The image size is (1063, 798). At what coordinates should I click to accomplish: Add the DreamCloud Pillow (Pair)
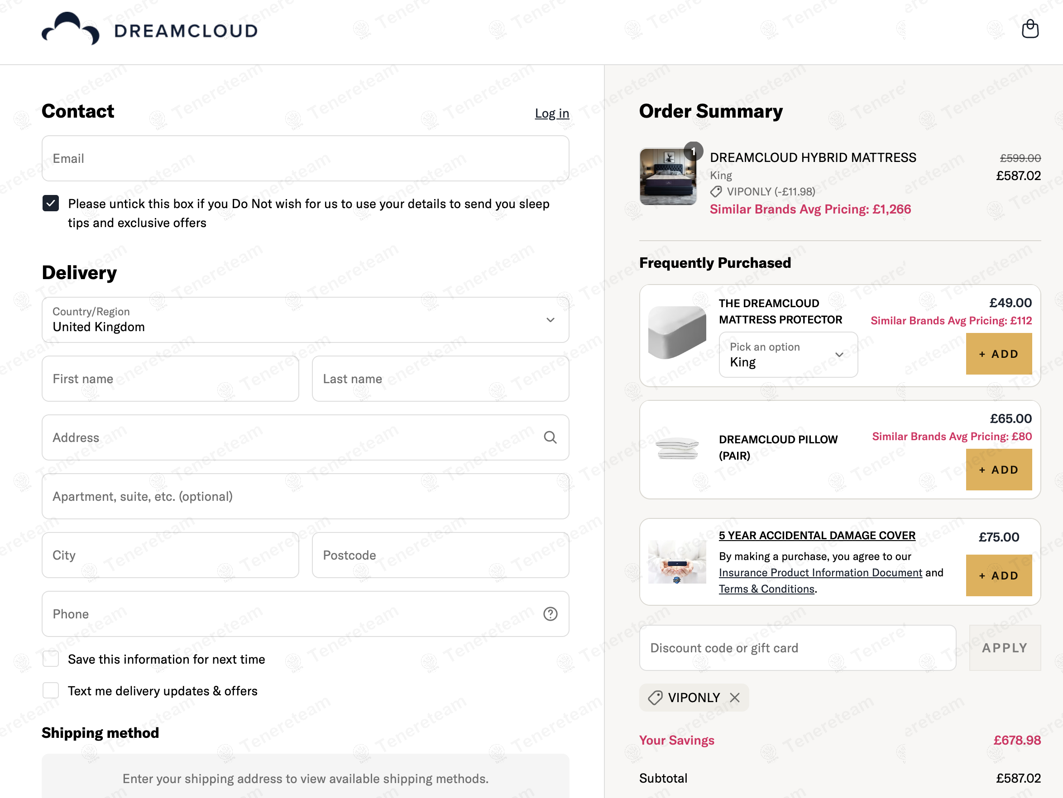999,470
